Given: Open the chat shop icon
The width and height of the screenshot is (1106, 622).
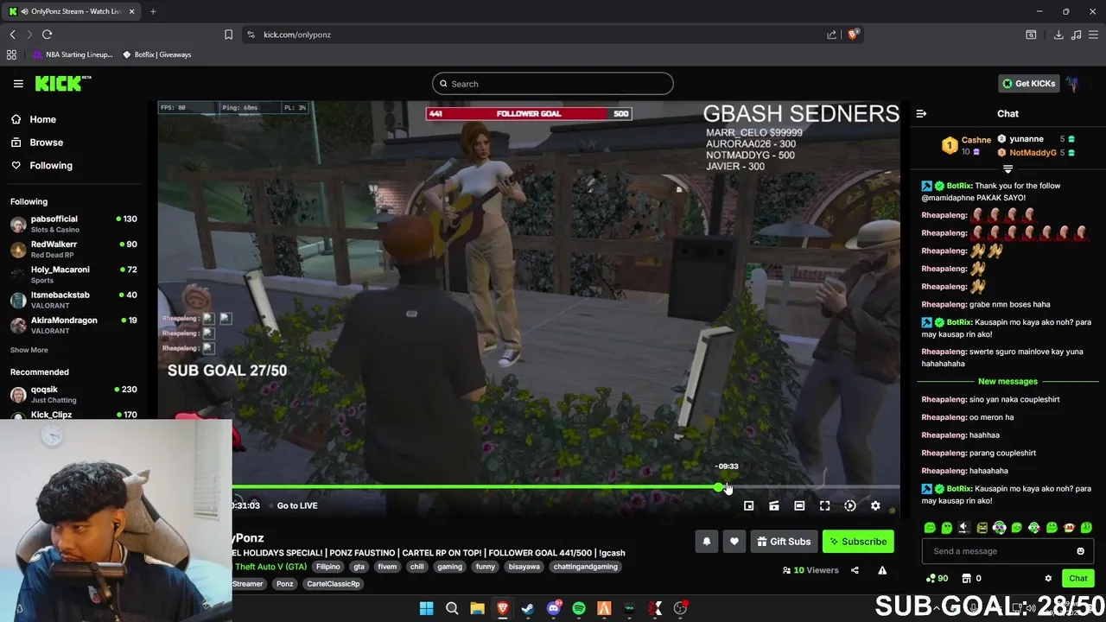Looking at the screenshot, I should click(x=967, y=578).
